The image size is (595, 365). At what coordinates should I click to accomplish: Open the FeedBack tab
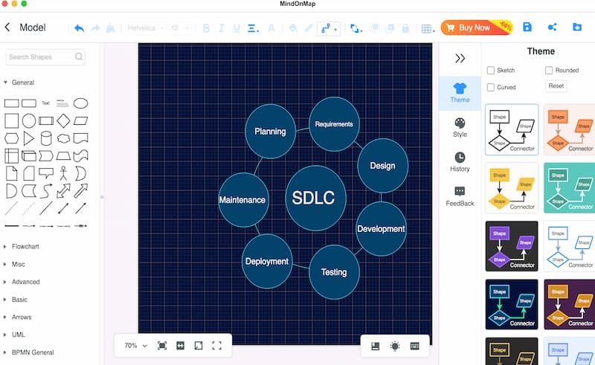(x=460, y=196)
